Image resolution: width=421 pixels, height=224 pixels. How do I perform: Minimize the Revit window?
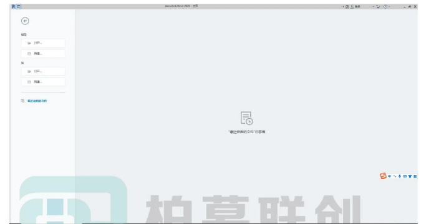tap(405, 7)
